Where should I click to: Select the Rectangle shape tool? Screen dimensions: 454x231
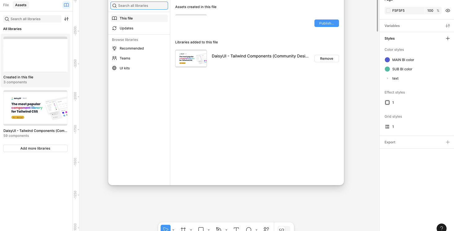tap(201, 229)
